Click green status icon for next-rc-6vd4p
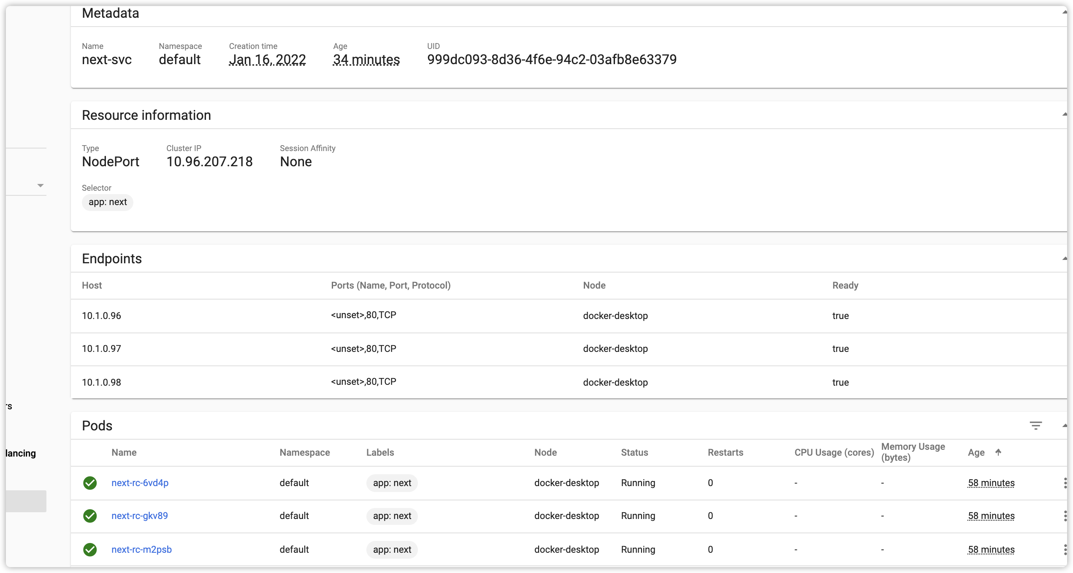Viewport: 1073px width, 573px height. pos(90,483)
